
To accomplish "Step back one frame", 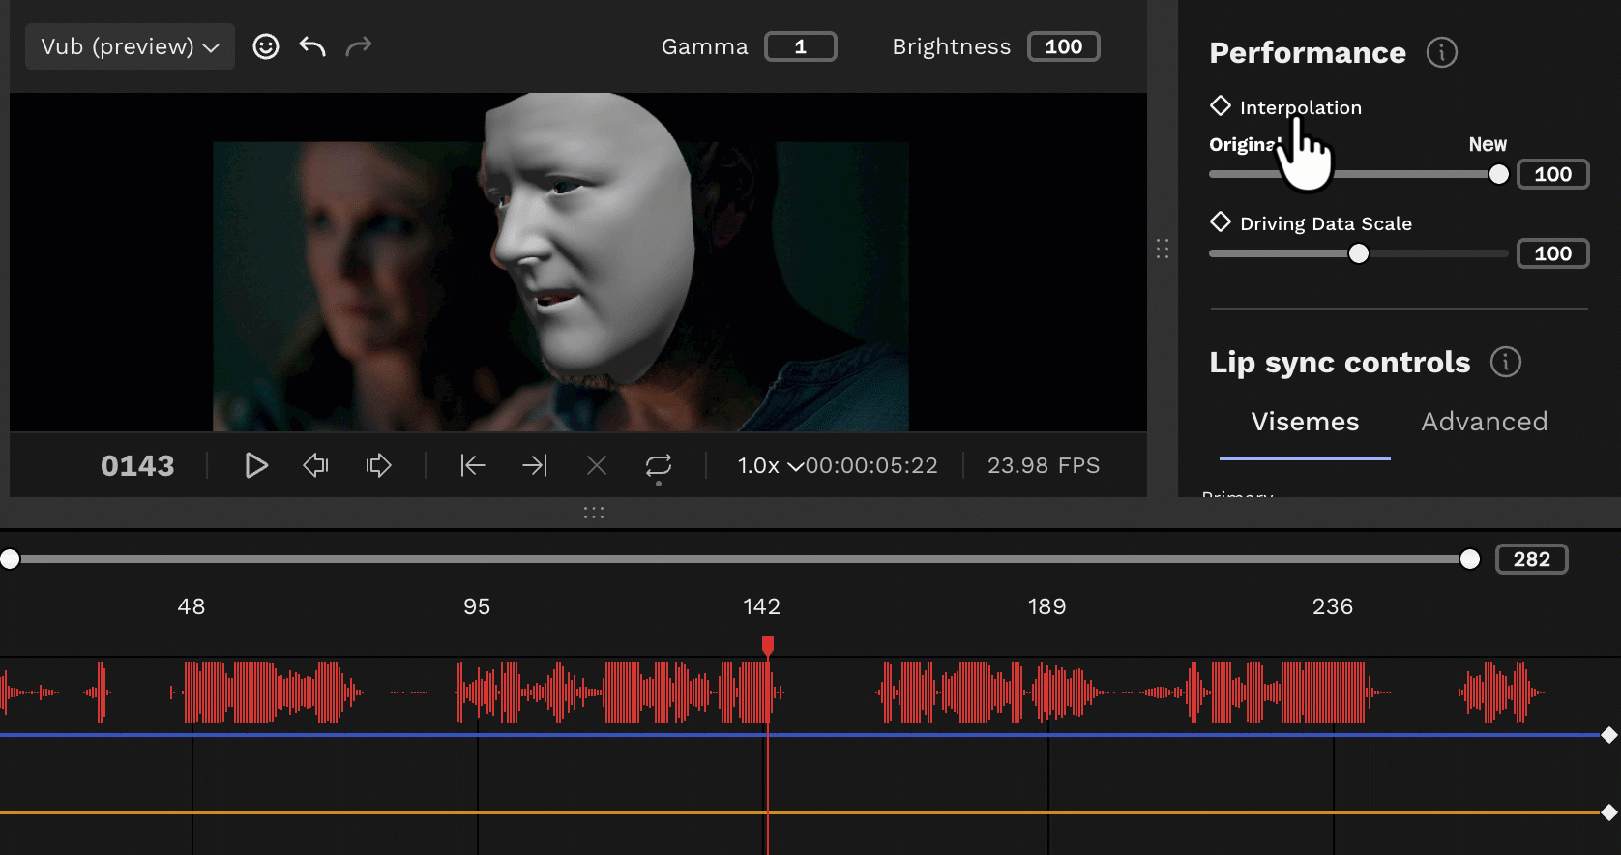I will (316, 465).
